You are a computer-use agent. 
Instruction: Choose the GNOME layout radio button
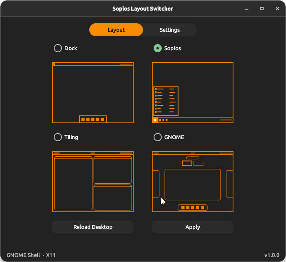158,137
